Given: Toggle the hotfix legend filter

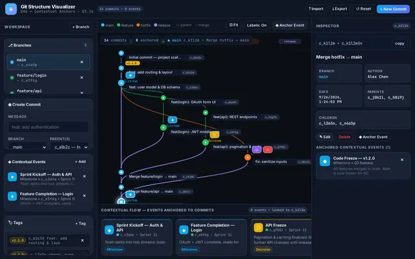Looking at the screenshot, I should click(143, 25).
